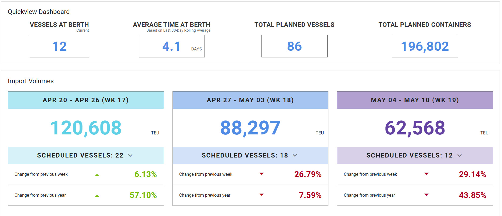This screenshot has width=502, height=216.
Task: Select the Vessels at Berth value 12
Action: 59,46
